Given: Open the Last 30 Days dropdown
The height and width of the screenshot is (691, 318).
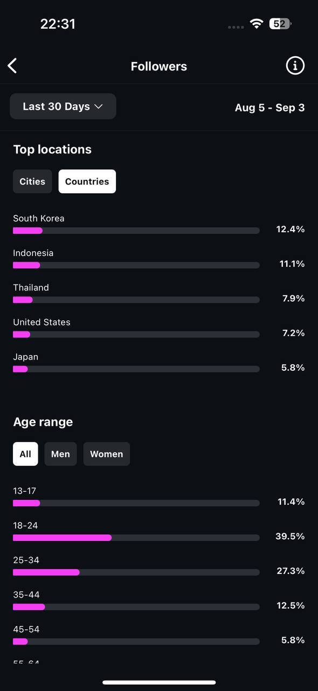Looking at the screenshot, I should [63, 106].
